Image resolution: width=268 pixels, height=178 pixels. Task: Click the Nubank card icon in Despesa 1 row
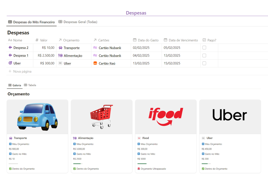pos(95,55)
